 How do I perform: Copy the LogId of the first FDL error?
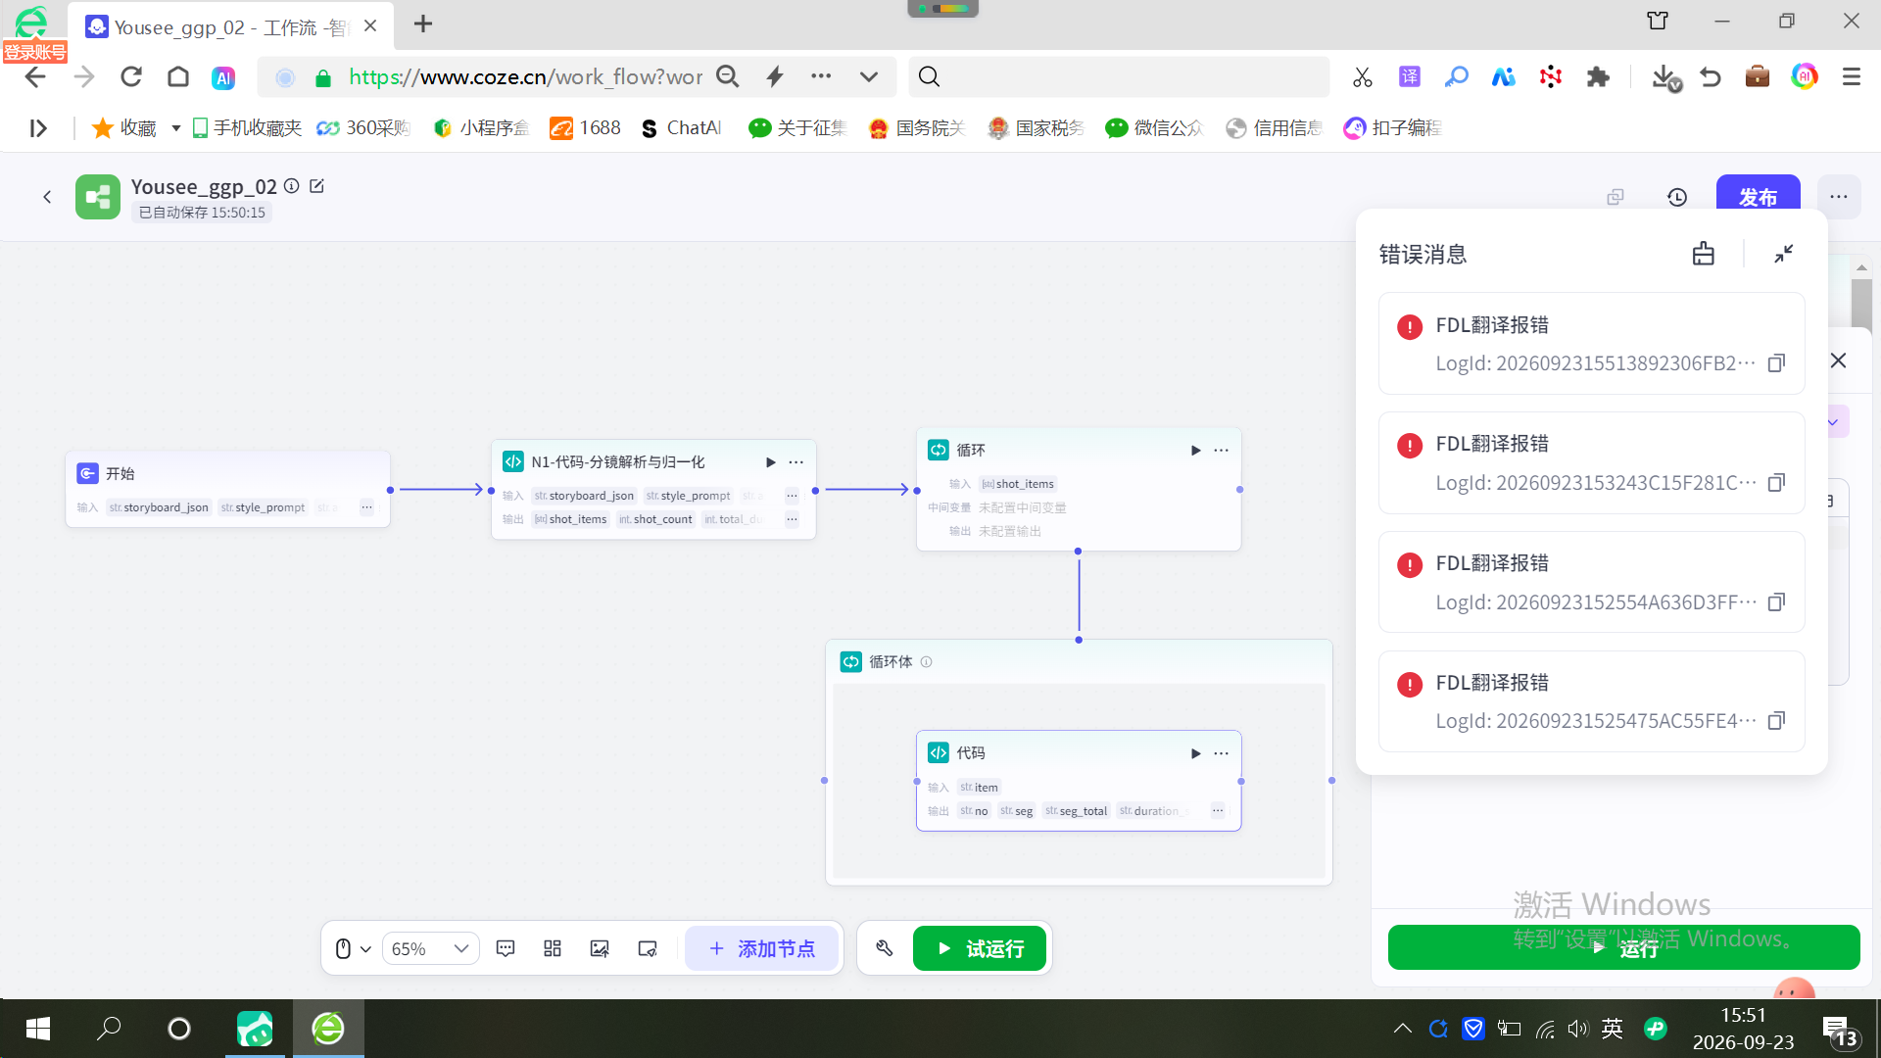(1776, 363)
